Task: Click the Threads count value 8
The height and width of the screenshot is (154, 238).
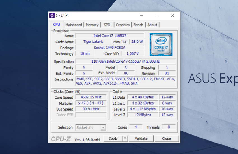Action: coord(169,127)
